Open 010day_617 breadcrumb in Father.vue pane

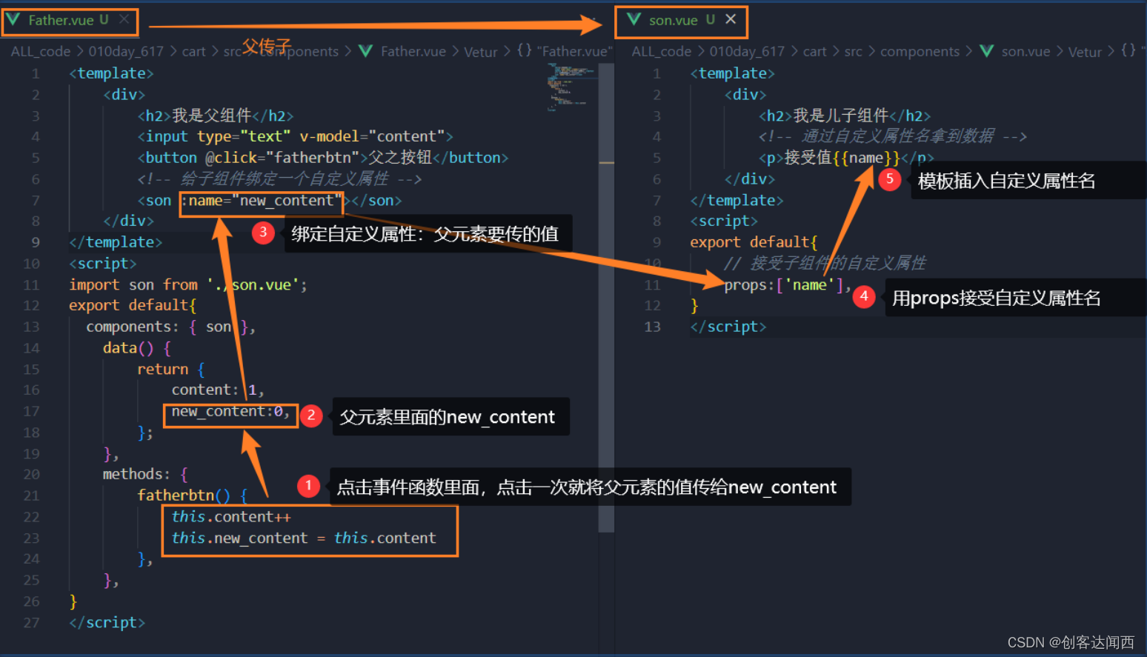(x=126, y=51)
